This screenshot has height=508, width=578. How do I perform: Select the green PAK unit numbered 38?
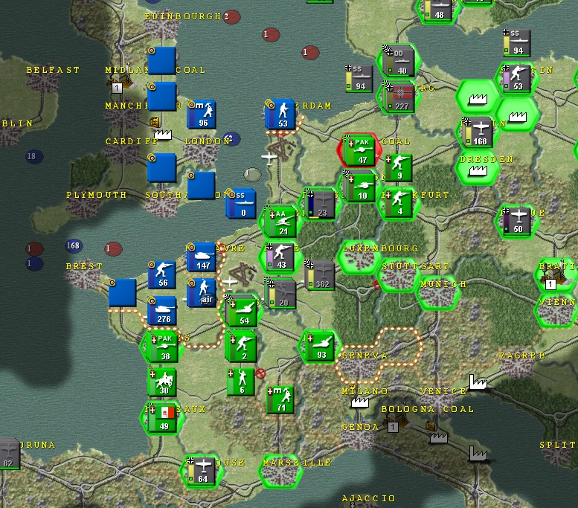[162, 346]
